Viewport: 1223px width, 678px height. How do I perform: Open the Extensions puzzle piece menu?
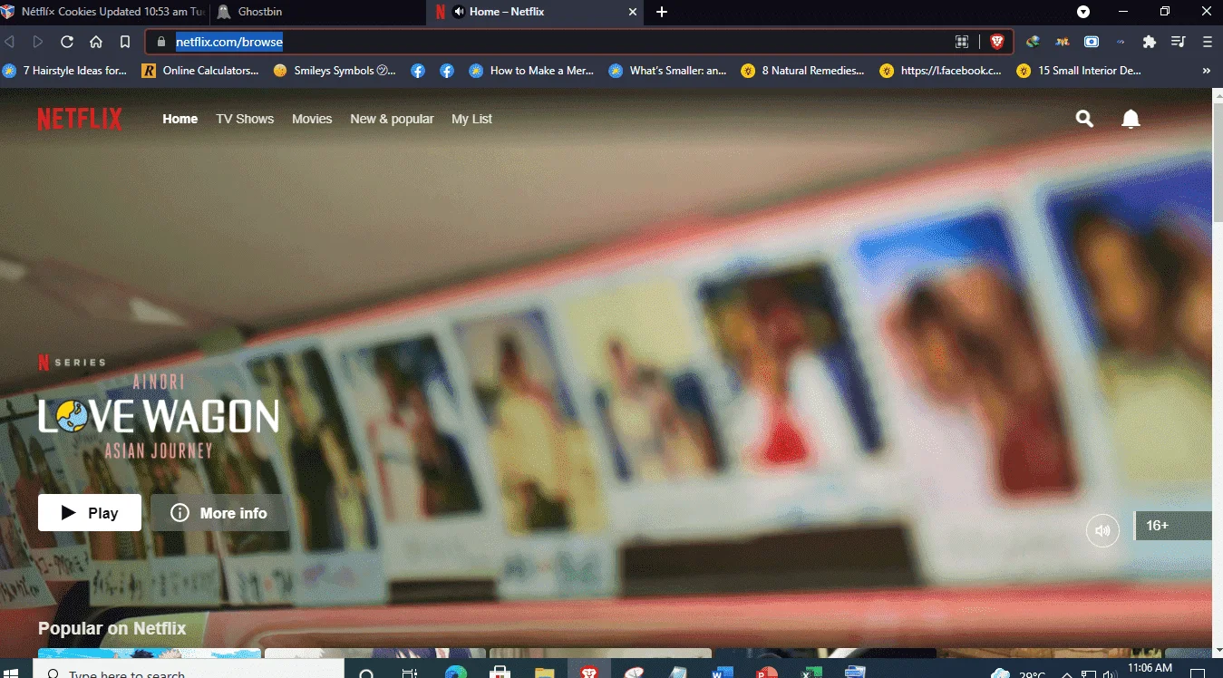1150,42
